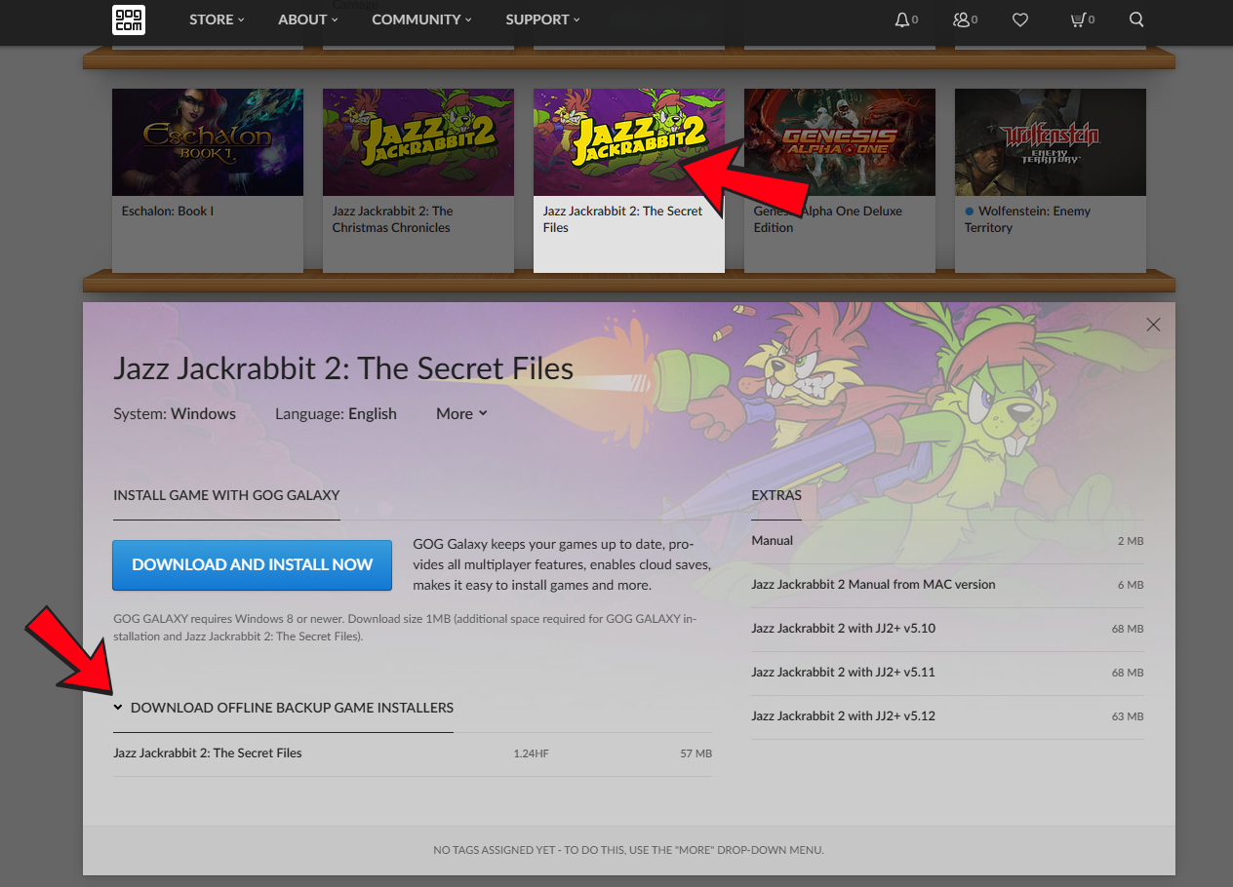Download Jazz Jackrabbit 2 with JJ2+ v5.11
This screenshot has height=887, width=1233.
(x=947, y=673)
